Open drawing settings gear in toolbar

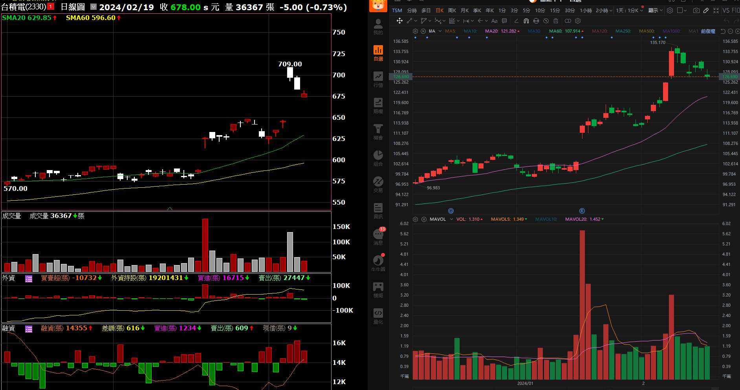coord(578,21)
